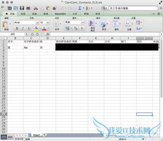Create a new workbook from the toolbar

[3, 8]
